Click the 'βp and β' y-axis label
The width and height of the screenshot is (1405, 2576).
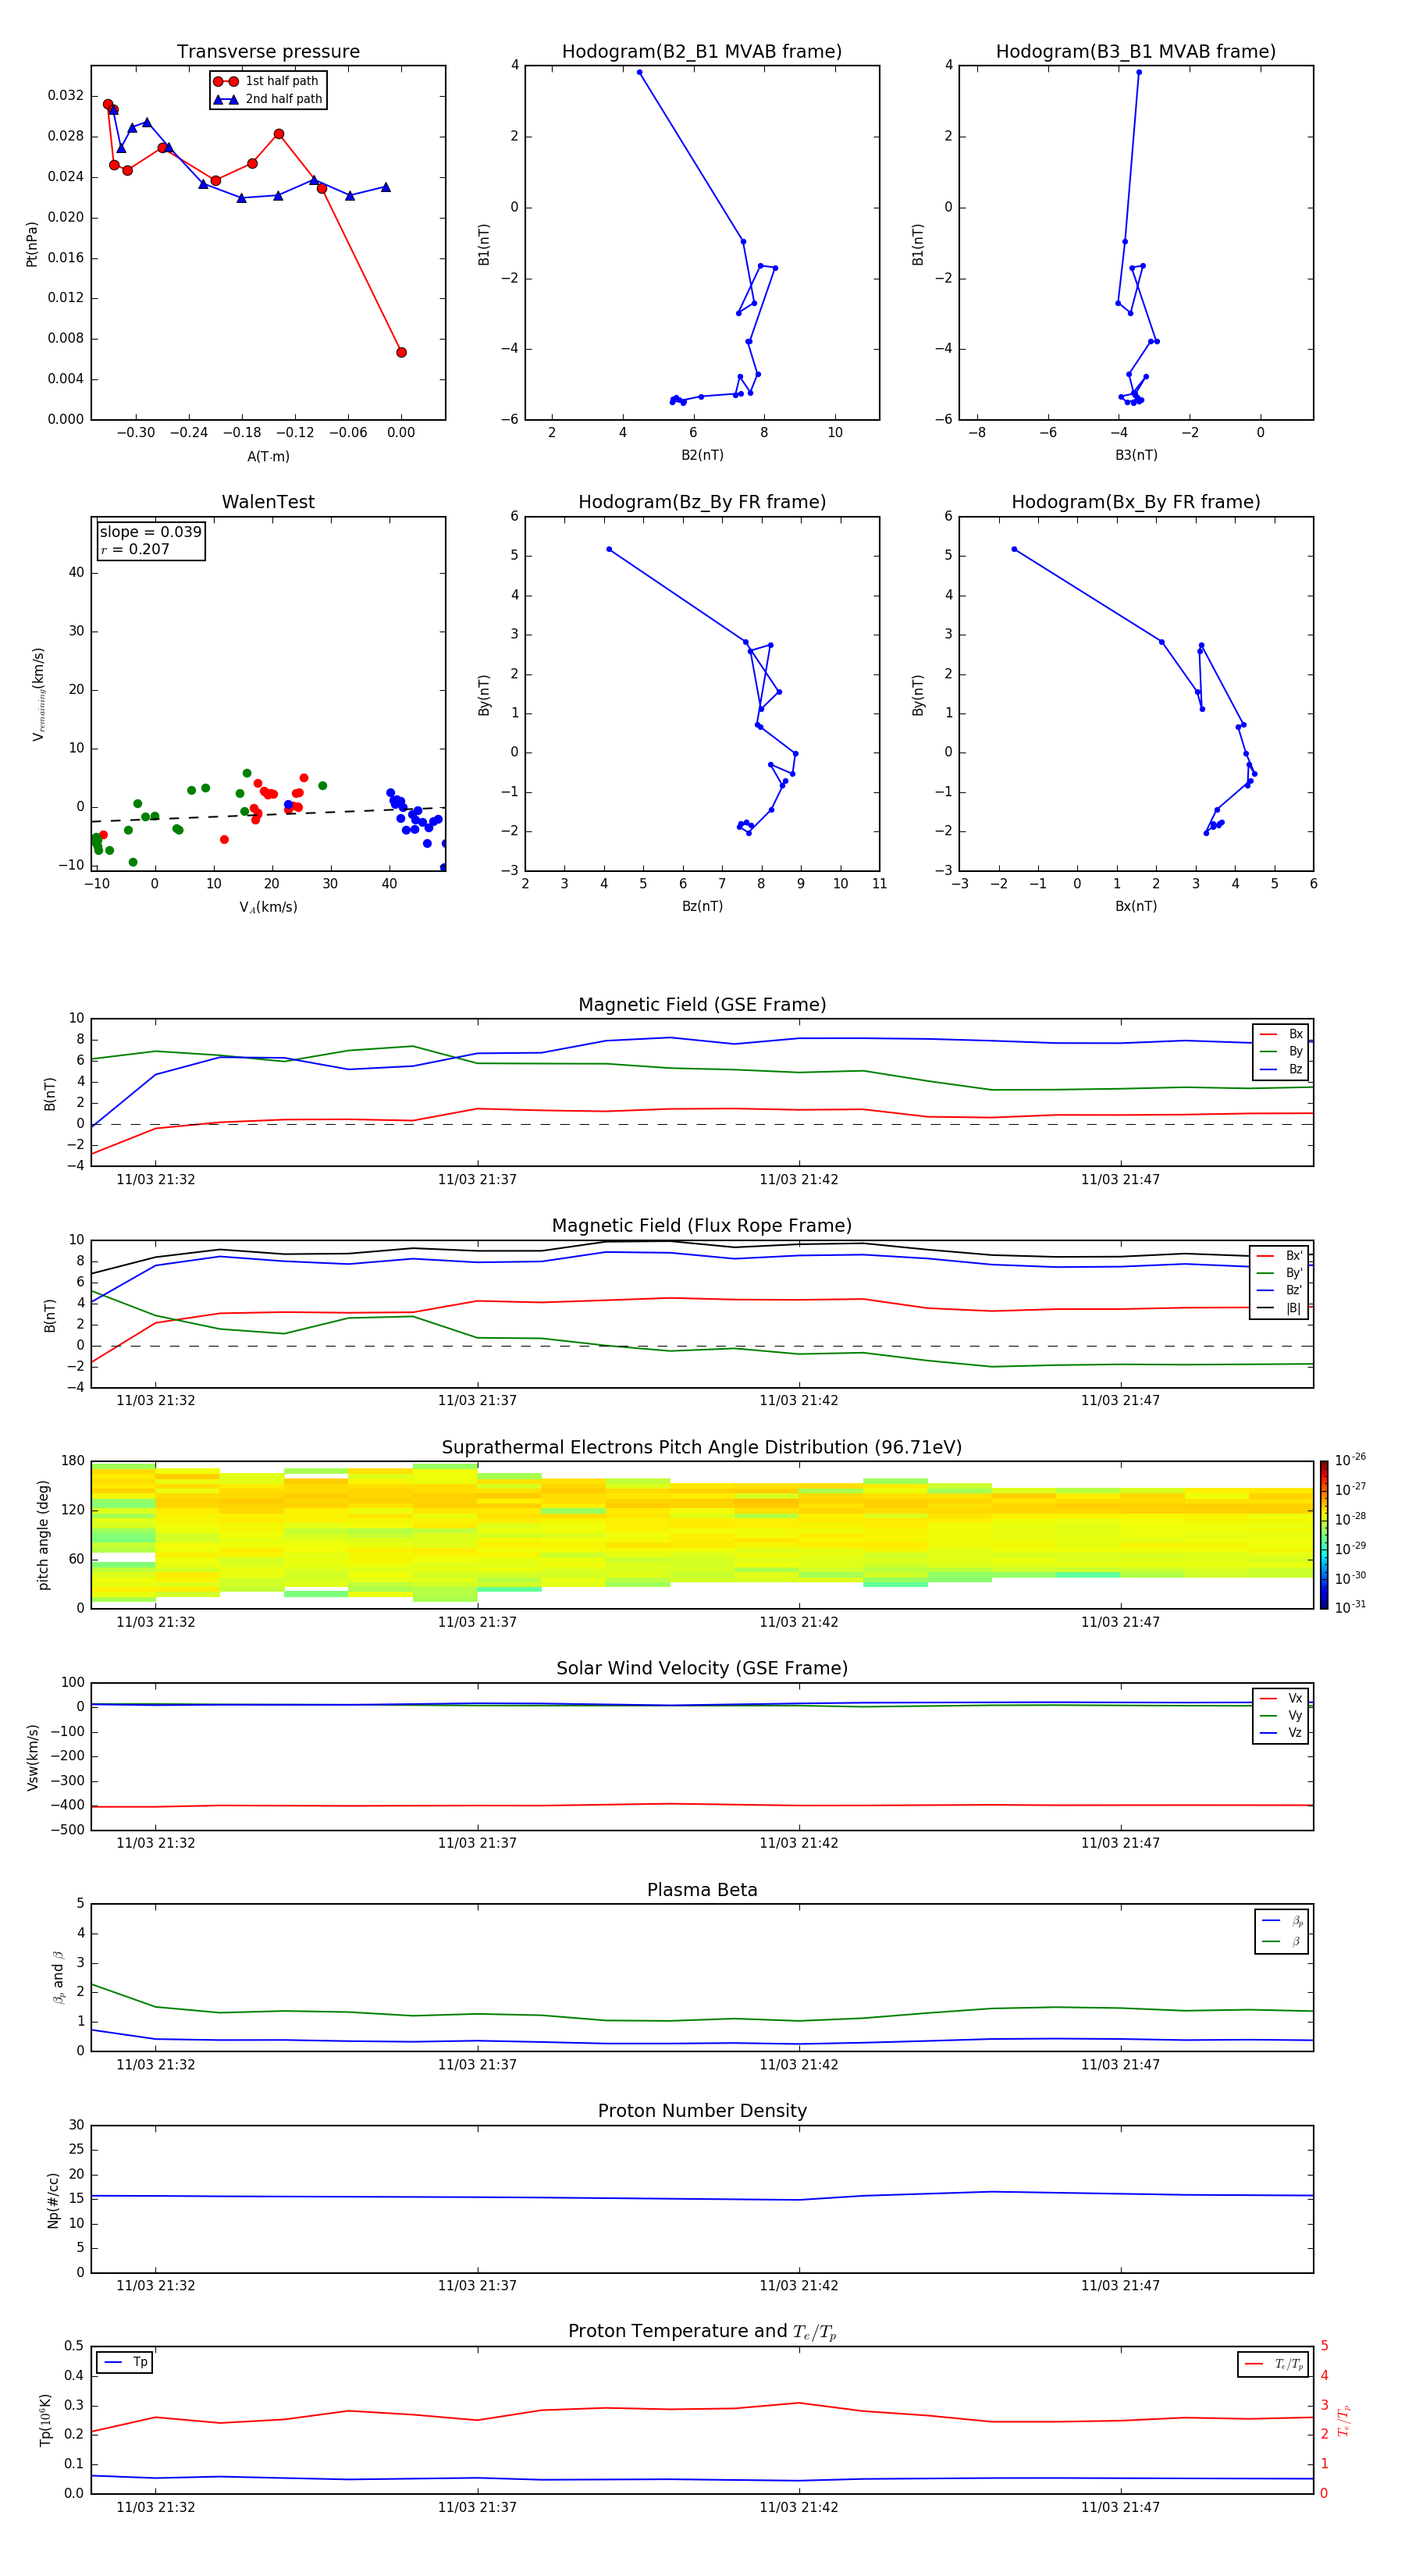58,1977
